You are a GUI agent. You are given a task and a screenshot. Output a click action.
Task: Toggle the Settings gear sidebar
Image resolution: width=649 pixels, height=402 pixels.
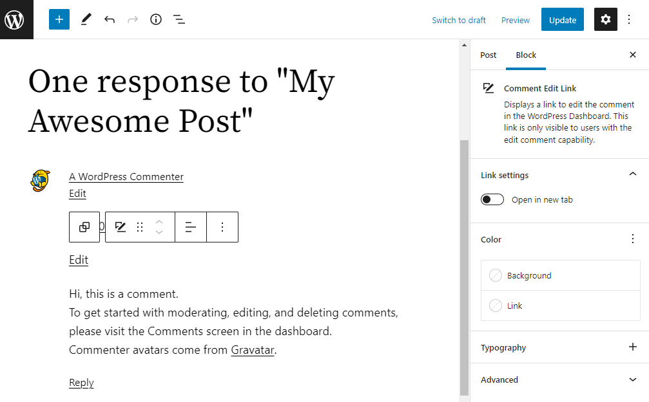coord(606,19)
